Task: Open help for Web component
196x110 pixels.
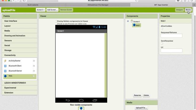Action: click(34, 76)
